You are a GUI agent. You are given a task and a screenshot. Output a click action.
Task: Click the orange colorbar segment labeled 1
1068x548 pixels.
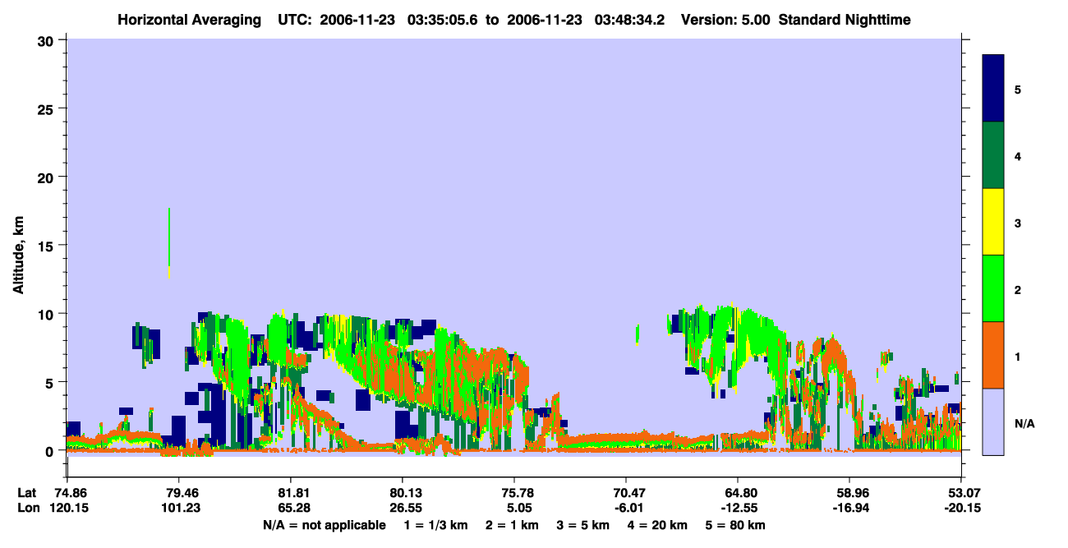point(993,355)
